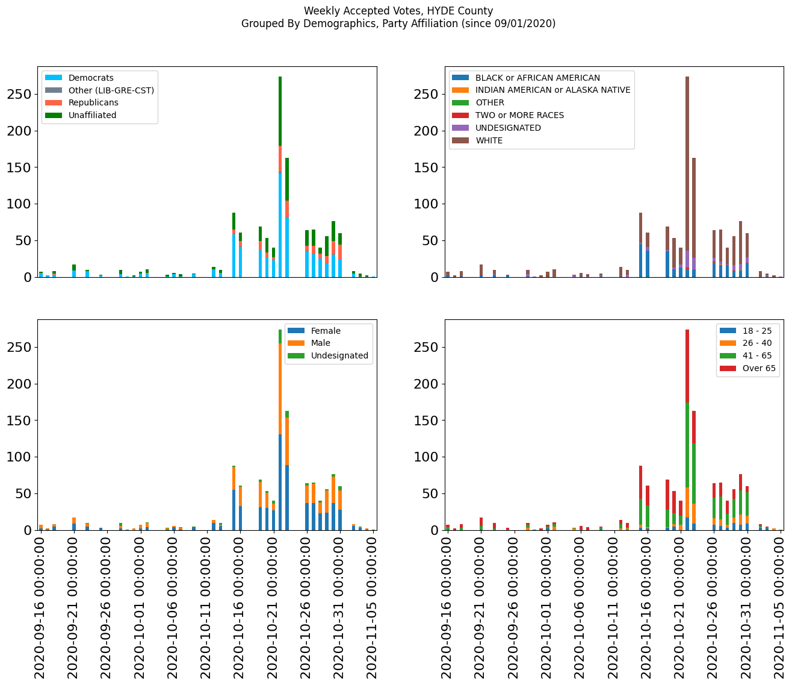Click the orange Male legend swatch
This screenshot has width=792, height=685.
click(x=297, y=343)
